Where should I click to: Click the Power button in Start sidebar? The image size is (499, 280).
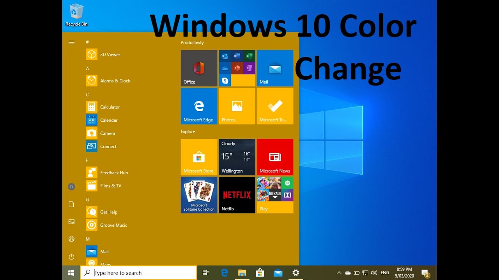[71, 257]
